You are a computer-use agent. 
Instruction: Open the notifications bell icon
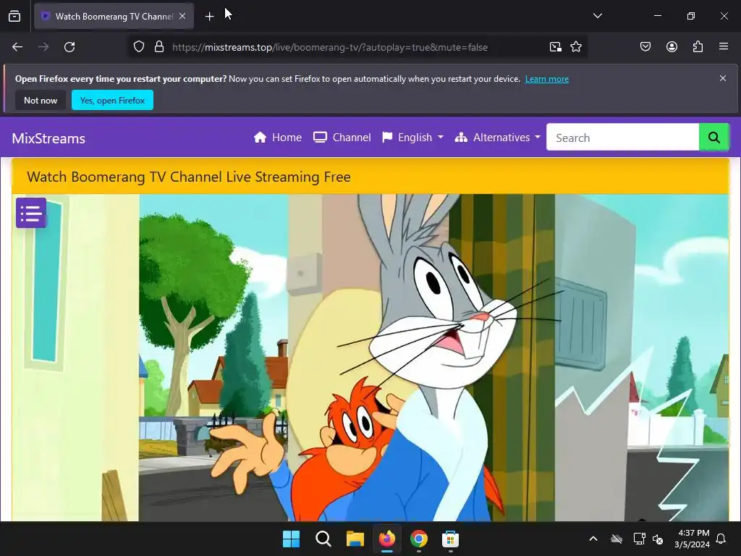point(721,539)
